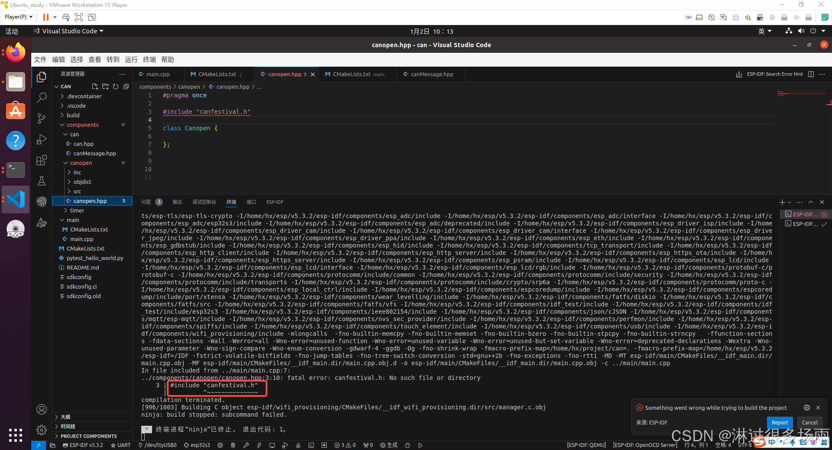Switch to the main.cpp editor tab
The width and height of the screenshot is (832, 450).
[x=158, y=74]
